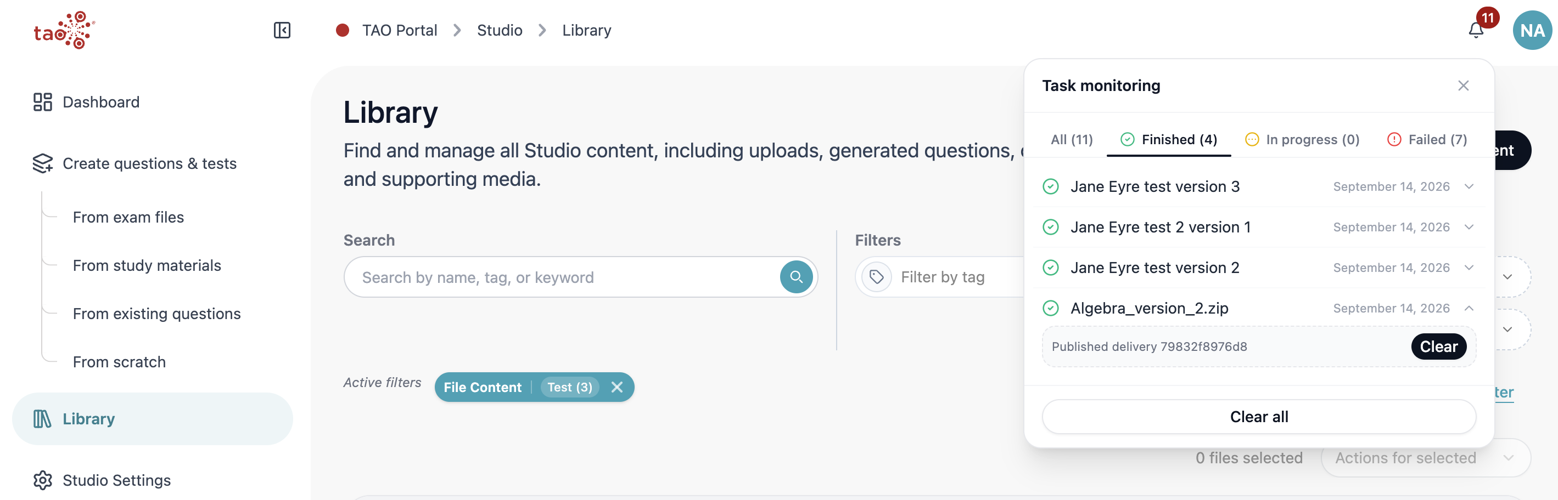Click the green check beside Algebra_version_2.zip
Image resolution: width=1558 pixels, height=500 pixels.
[x=1051, y=309]
